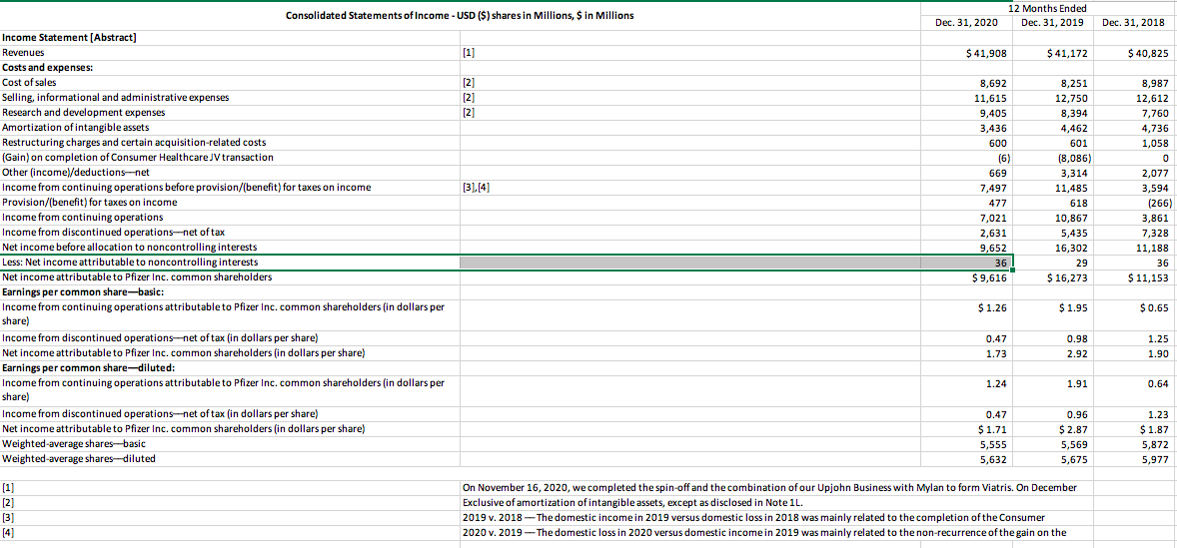Viewport: 1177px width, 548px height.
Task: Click the basic net EPS value 2.92
Action: click(1080, 353)
